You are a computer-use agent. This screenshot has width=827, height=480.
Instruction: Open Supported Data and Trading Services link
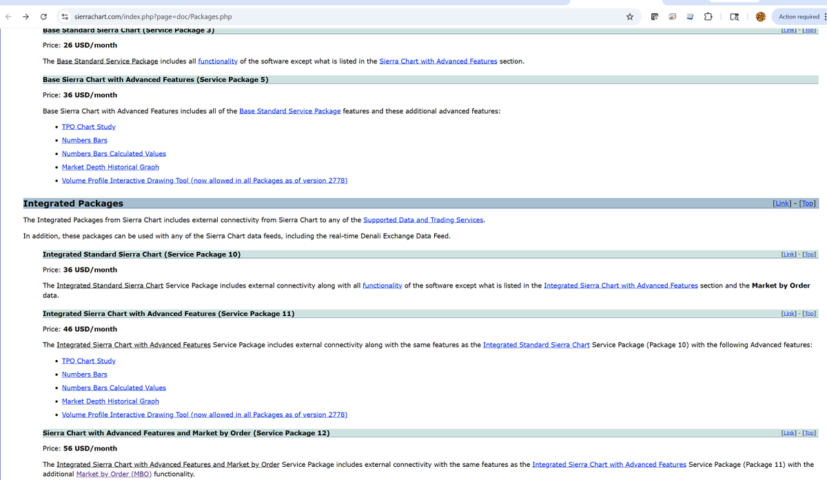(423, 220)
